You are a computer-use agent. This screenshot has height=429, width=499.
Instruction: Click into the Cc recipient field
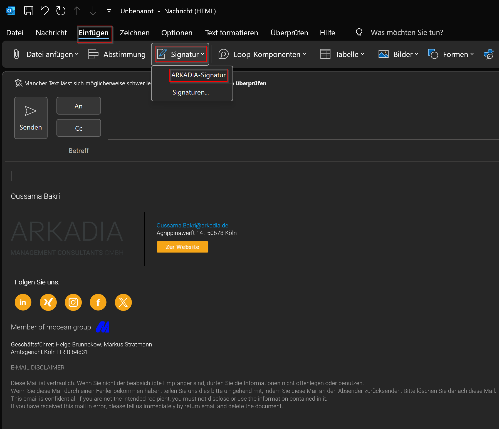pyautogui.click(x=303, y=129)
